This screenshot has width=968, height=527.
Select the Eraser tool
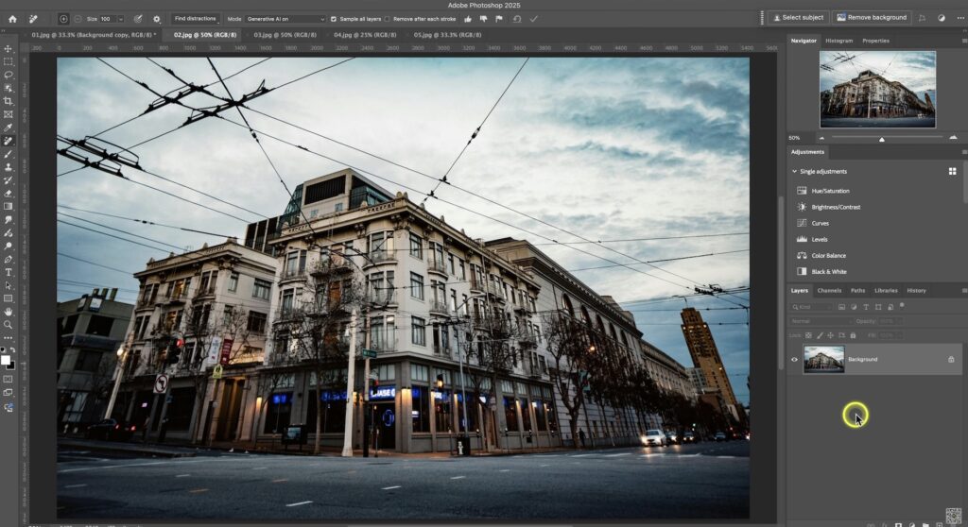click(8, 194)
